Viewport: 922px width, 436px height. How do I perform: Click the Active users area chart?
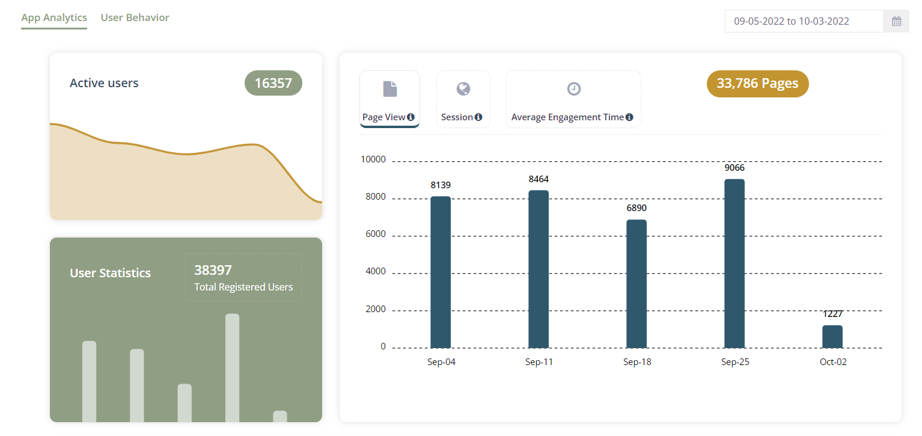click(186, 171)
